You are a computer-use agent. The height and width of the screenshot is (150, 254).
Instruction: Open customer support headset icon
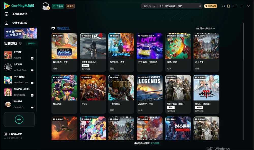tap(224, 6)
